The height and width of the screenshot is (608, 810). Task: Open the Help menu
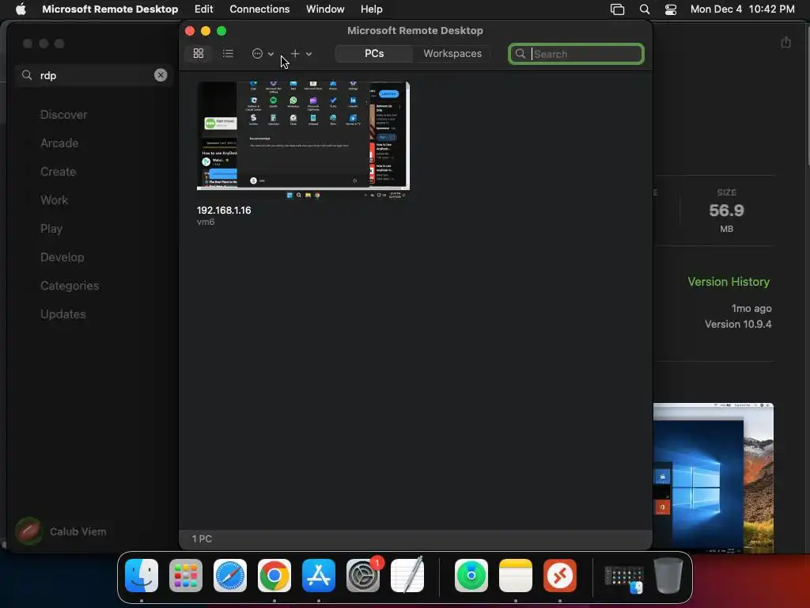point(372,9)
